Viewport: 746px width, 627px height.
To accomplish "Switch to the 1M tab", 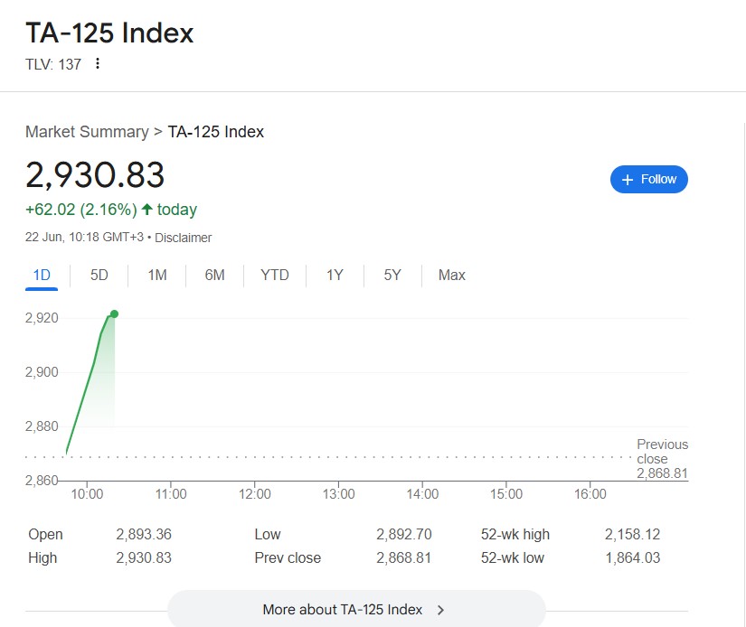I will coord(157,276).
